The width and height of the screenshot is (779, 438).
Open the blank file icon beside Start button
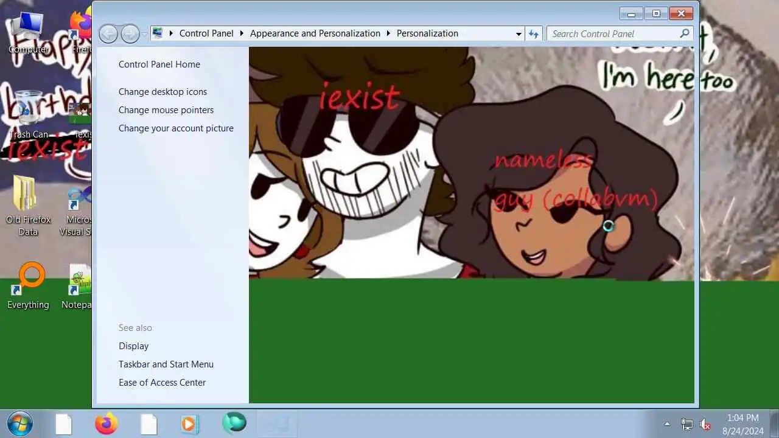pyautogui.click(x=64, y=424)
